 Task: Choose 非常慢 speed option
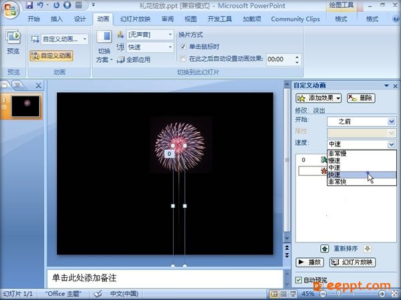362,154
